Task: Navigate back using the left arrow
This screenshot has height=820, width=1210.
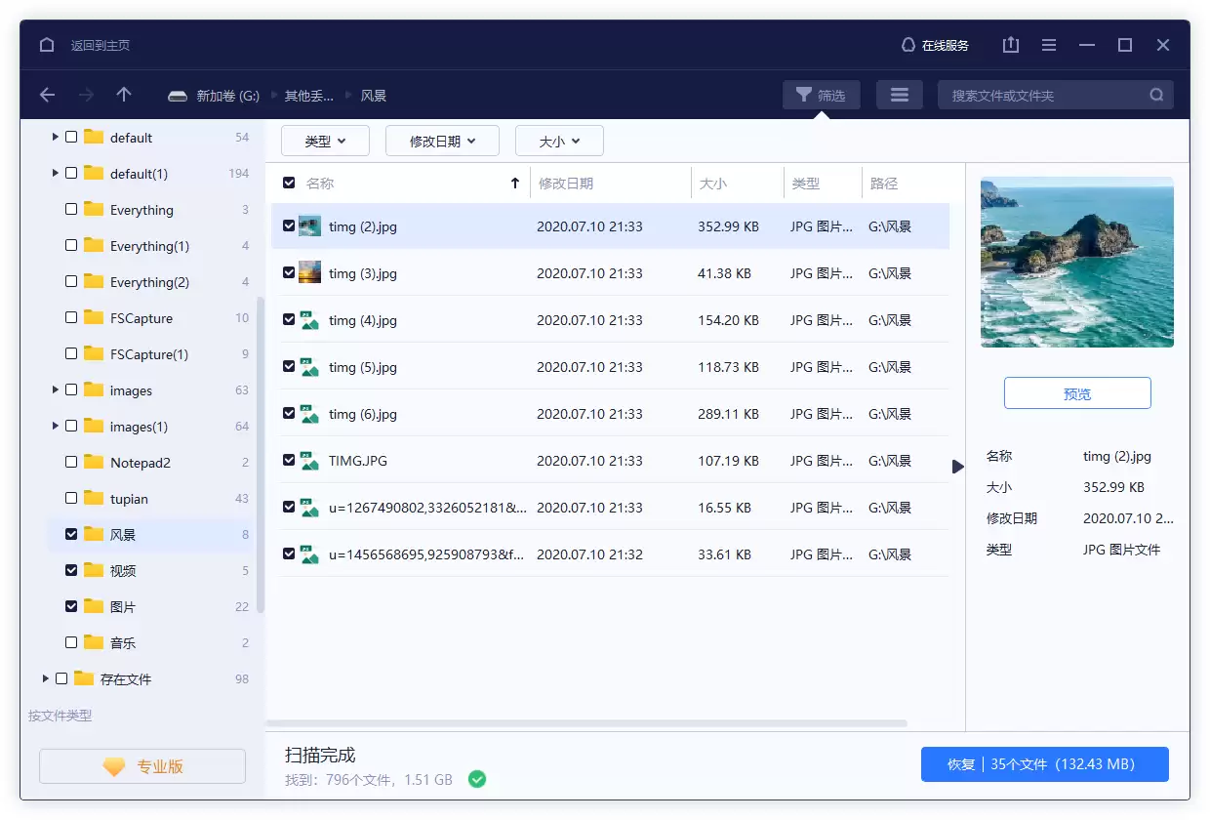Action: (x=47, y=94)
